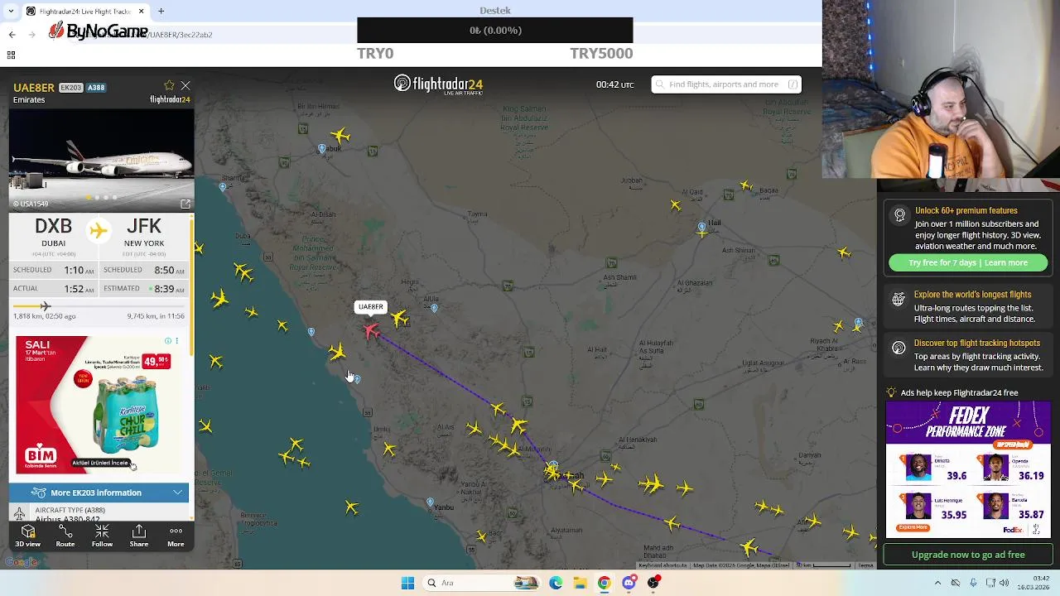This screenshot has height=596, width=1060.
Task: Click the Al Ula airport pin marker
Action: (x=434, y=308)
